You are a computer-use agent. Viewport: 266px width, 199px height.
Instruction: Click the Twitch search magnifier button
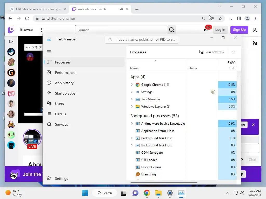point(171,30)
